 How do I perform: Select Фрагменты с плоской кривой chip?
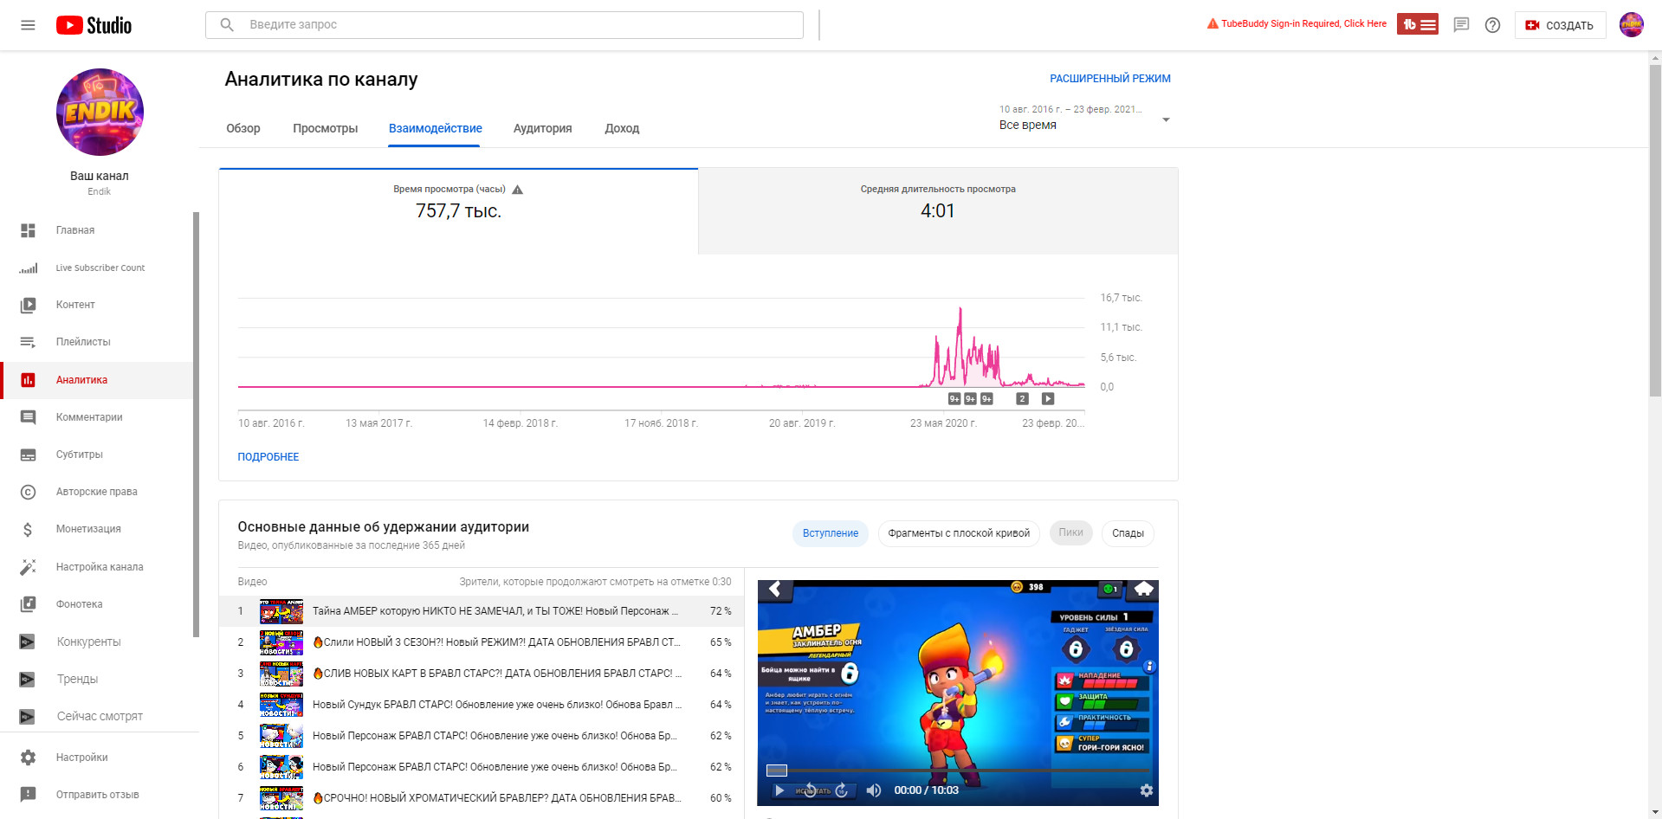pos(959,533)
